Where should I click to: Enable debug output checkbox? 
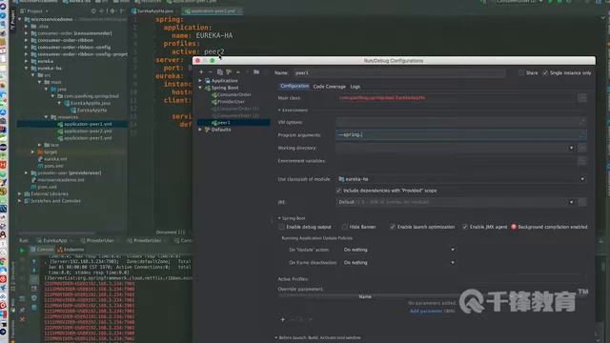(282, 227)
